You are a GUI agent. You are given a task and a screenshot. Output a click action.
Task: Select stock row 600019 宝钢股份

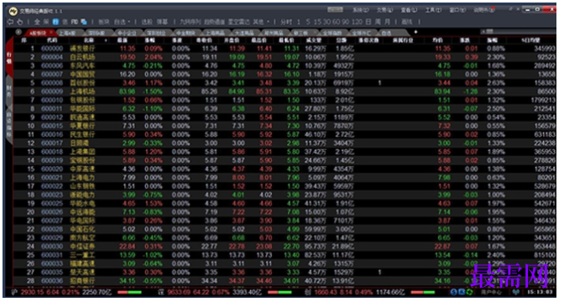tap(285, 160)
